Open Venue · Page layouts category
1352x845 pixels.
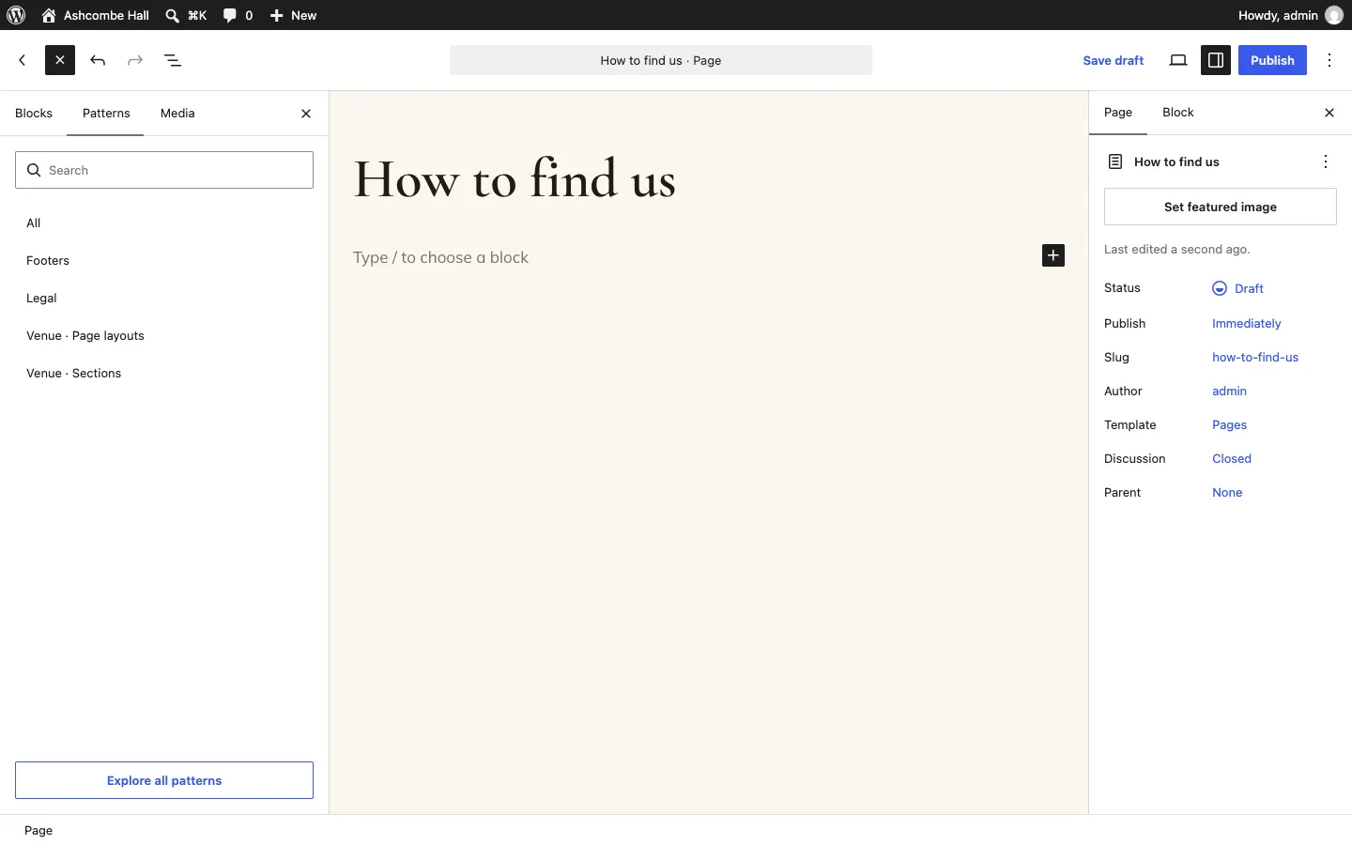click(x=164, y=336)
